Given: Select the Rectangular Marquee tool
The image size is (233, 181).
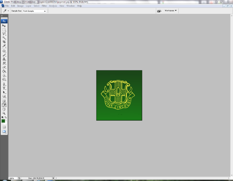Looking at the screenshot, I should [4, 30].
